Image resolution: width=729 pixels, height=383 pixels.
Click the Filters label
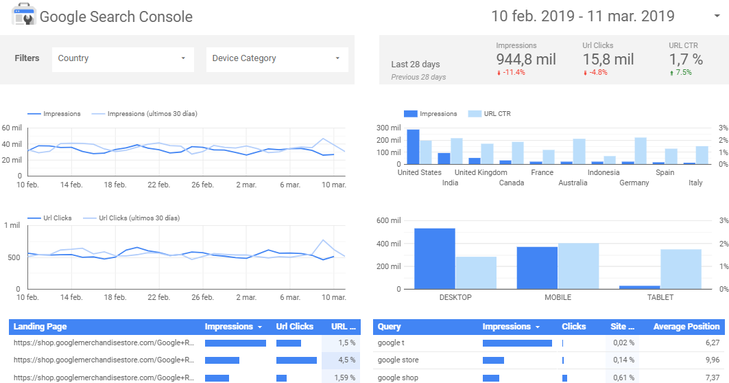coord(27,58)
